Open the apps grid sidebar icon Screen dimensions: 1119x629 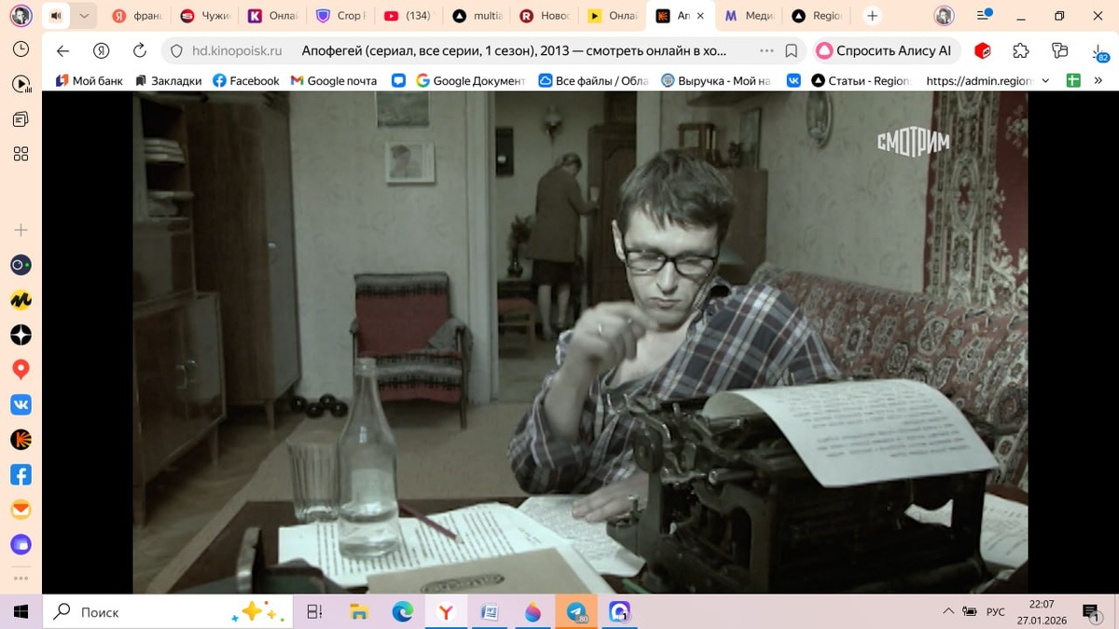point(21,154)
